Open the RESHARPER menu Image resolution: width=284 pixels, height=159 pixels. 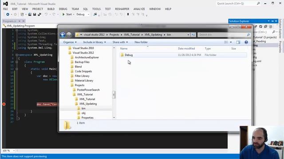pyautogui.click(x=122, y=9)
